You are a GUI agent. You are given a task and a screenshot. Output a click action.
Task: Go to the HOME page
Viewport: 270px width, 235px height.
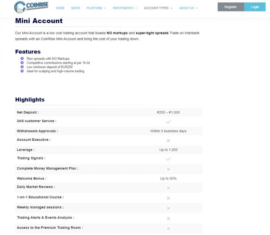(x=60, y=8)
